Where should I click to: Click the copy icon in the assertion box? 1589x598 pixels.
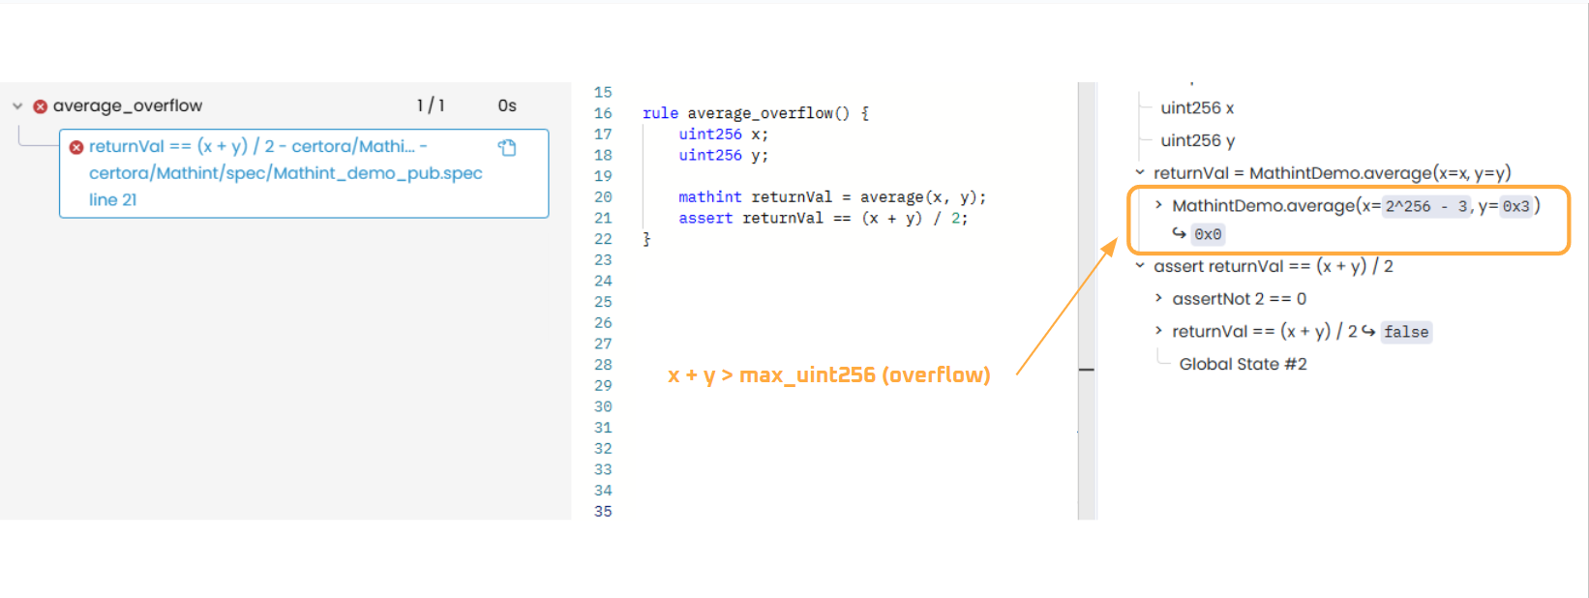[507, 148]
